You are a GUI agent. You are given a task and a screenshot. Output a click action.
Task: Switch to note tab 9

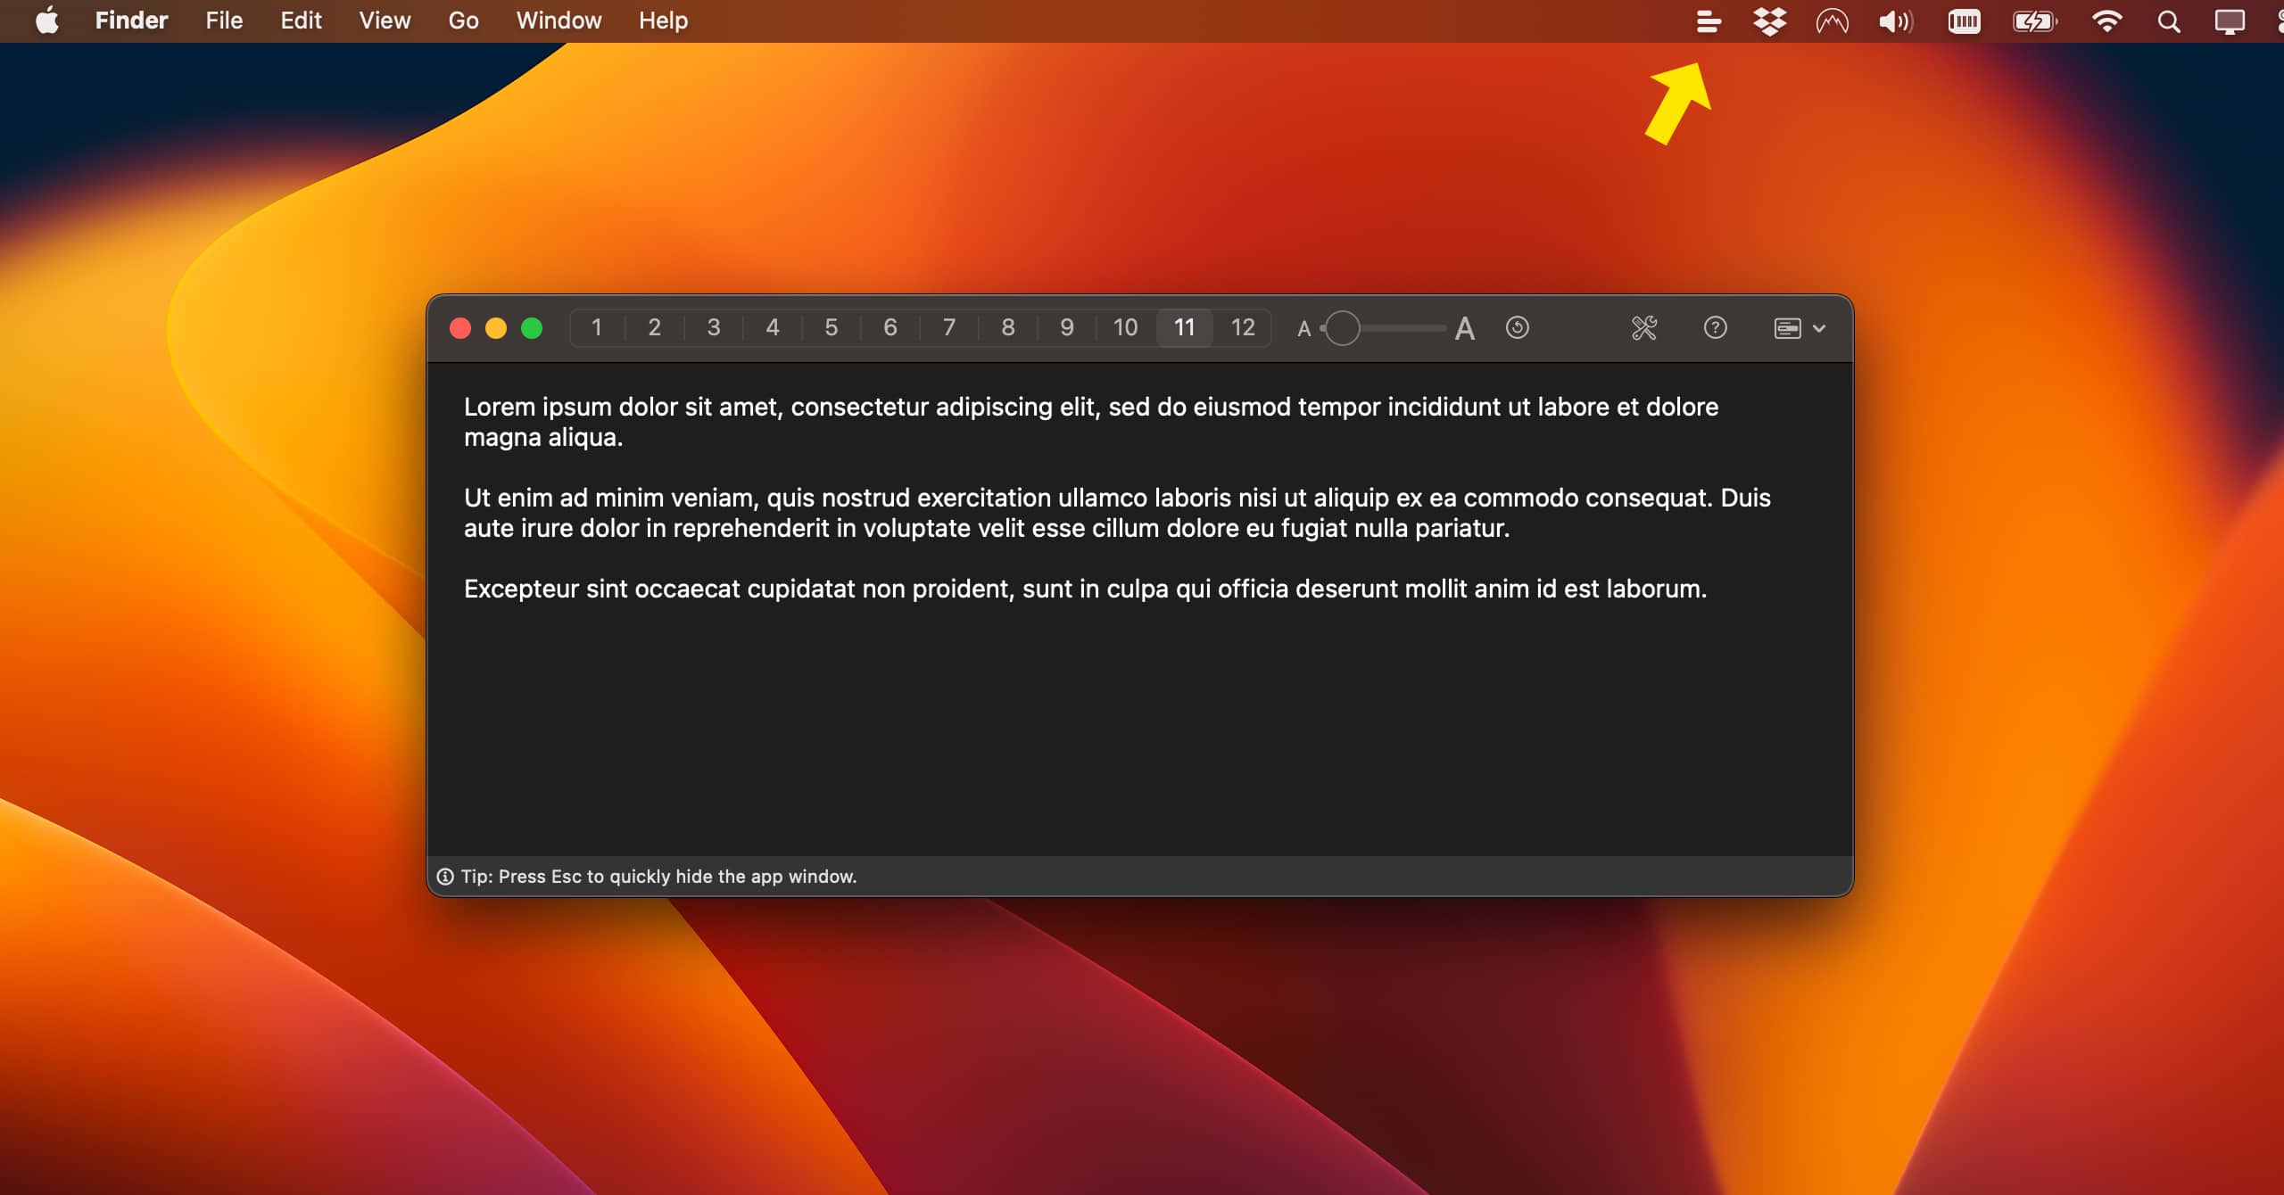click(1067, 328)
